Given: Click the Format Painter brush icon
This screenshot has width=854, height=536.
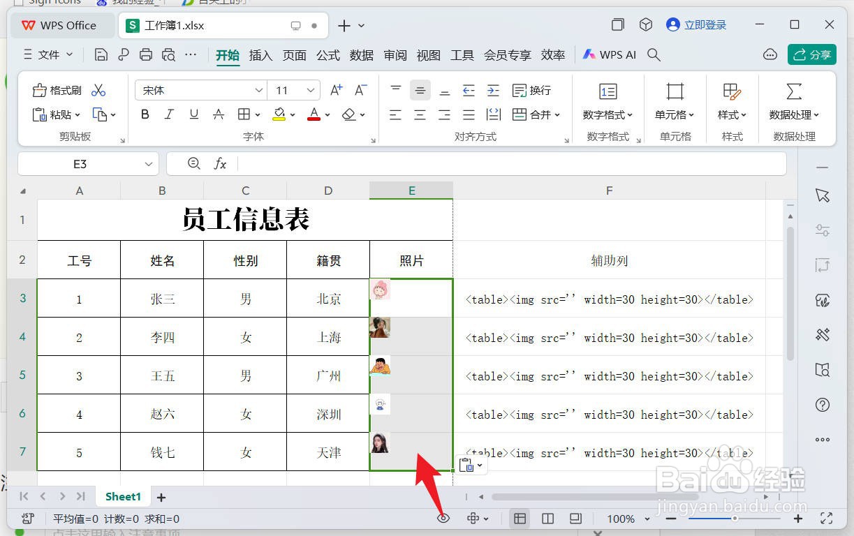Looking at the screenshot, I should point(57,90).
